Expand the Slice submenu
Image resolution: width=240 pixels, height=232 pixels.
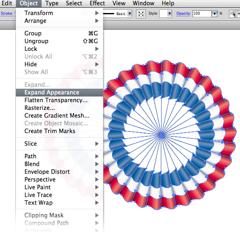coord(59,144)
